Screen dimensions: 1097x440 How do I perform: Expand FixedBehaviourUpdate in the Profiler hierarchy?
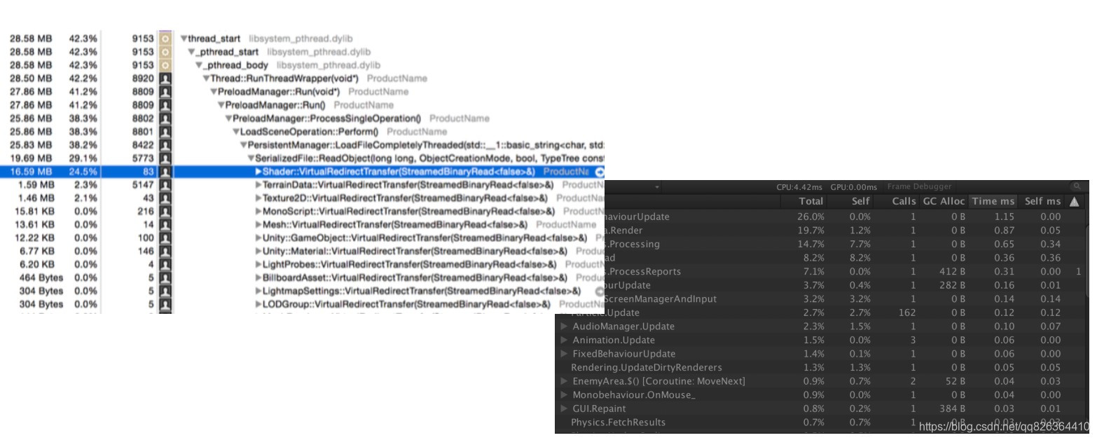pyautogui.click(x=565, y=354)
